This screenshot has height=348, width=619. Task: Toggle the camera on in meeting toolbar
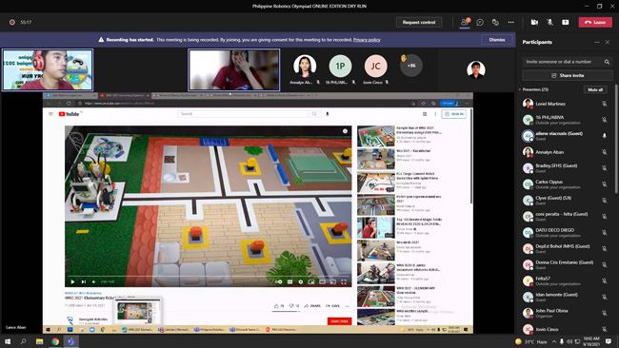(x=534, y=23)
